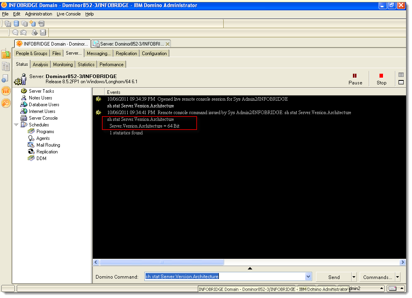Click the server gear-and-person icon
Viewport: 412px width, 298px height.
click(21, 79)
